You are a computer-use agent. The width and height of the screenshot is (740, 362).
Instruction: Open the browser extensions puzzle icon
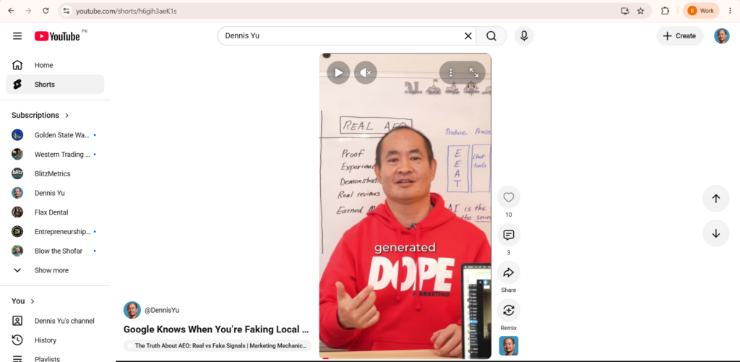pos(665,11)
